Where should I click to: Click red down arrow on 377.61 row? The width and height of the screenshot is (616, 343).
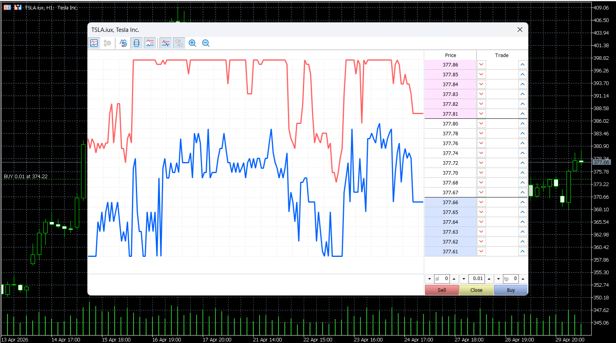click(x=481, y=251)
